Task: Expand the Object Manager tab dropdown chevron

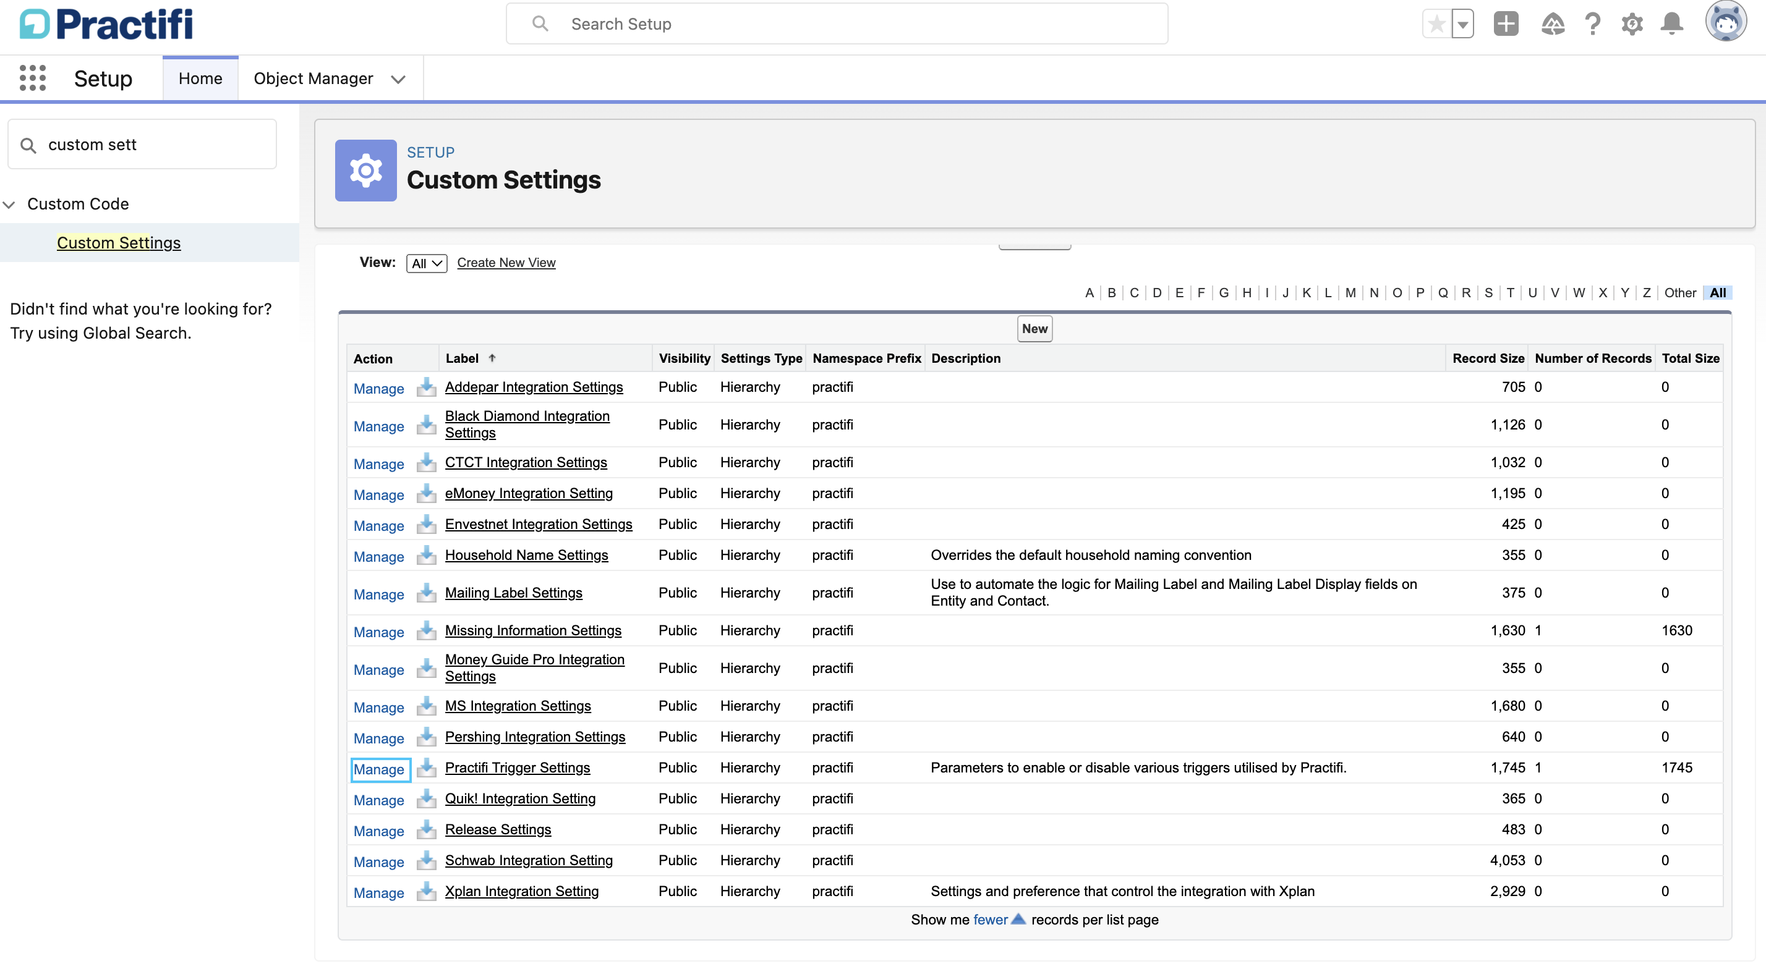Action: 398,80
